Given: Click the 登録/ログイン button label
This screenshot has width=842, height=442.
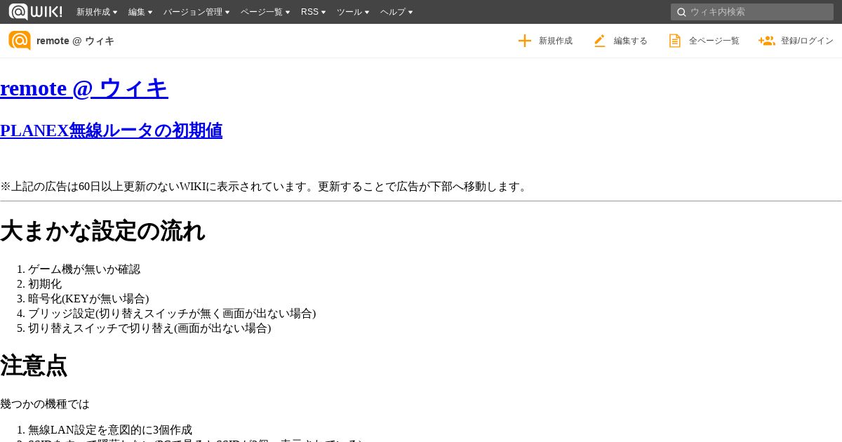Looking at the screenshot, I should coord(807,41).
